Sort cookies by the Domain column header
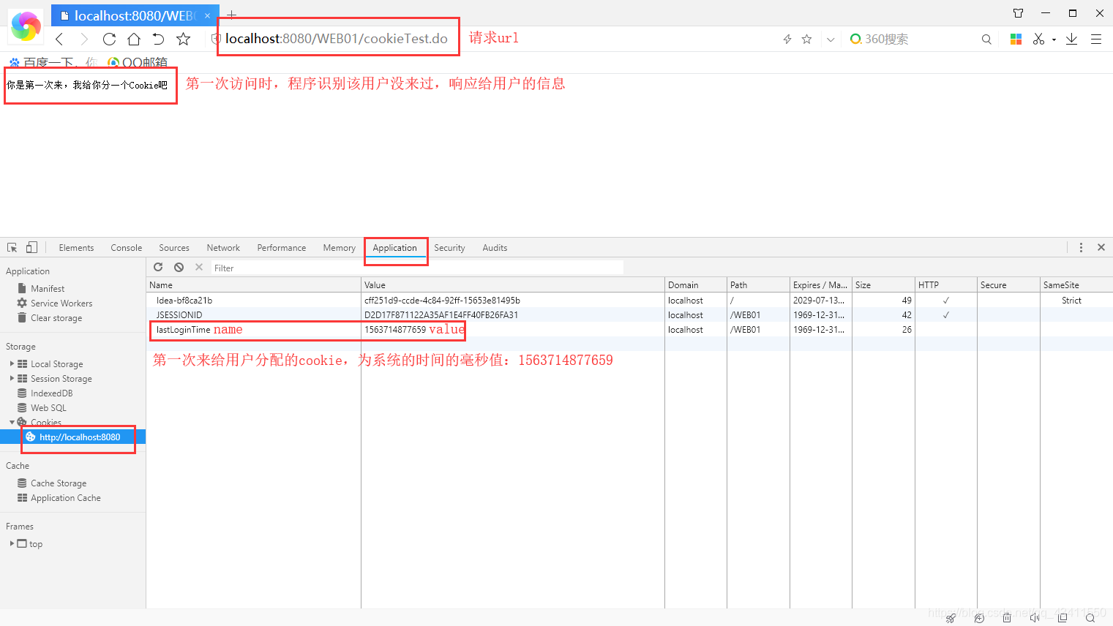The image size is (1113, 626). (696, 285)
